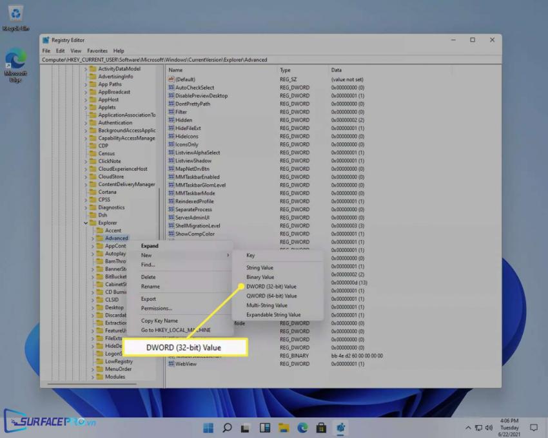548x438 pixels.
Task: Open Microsoft Store from the taskbar
Action: tap(322, 428)
